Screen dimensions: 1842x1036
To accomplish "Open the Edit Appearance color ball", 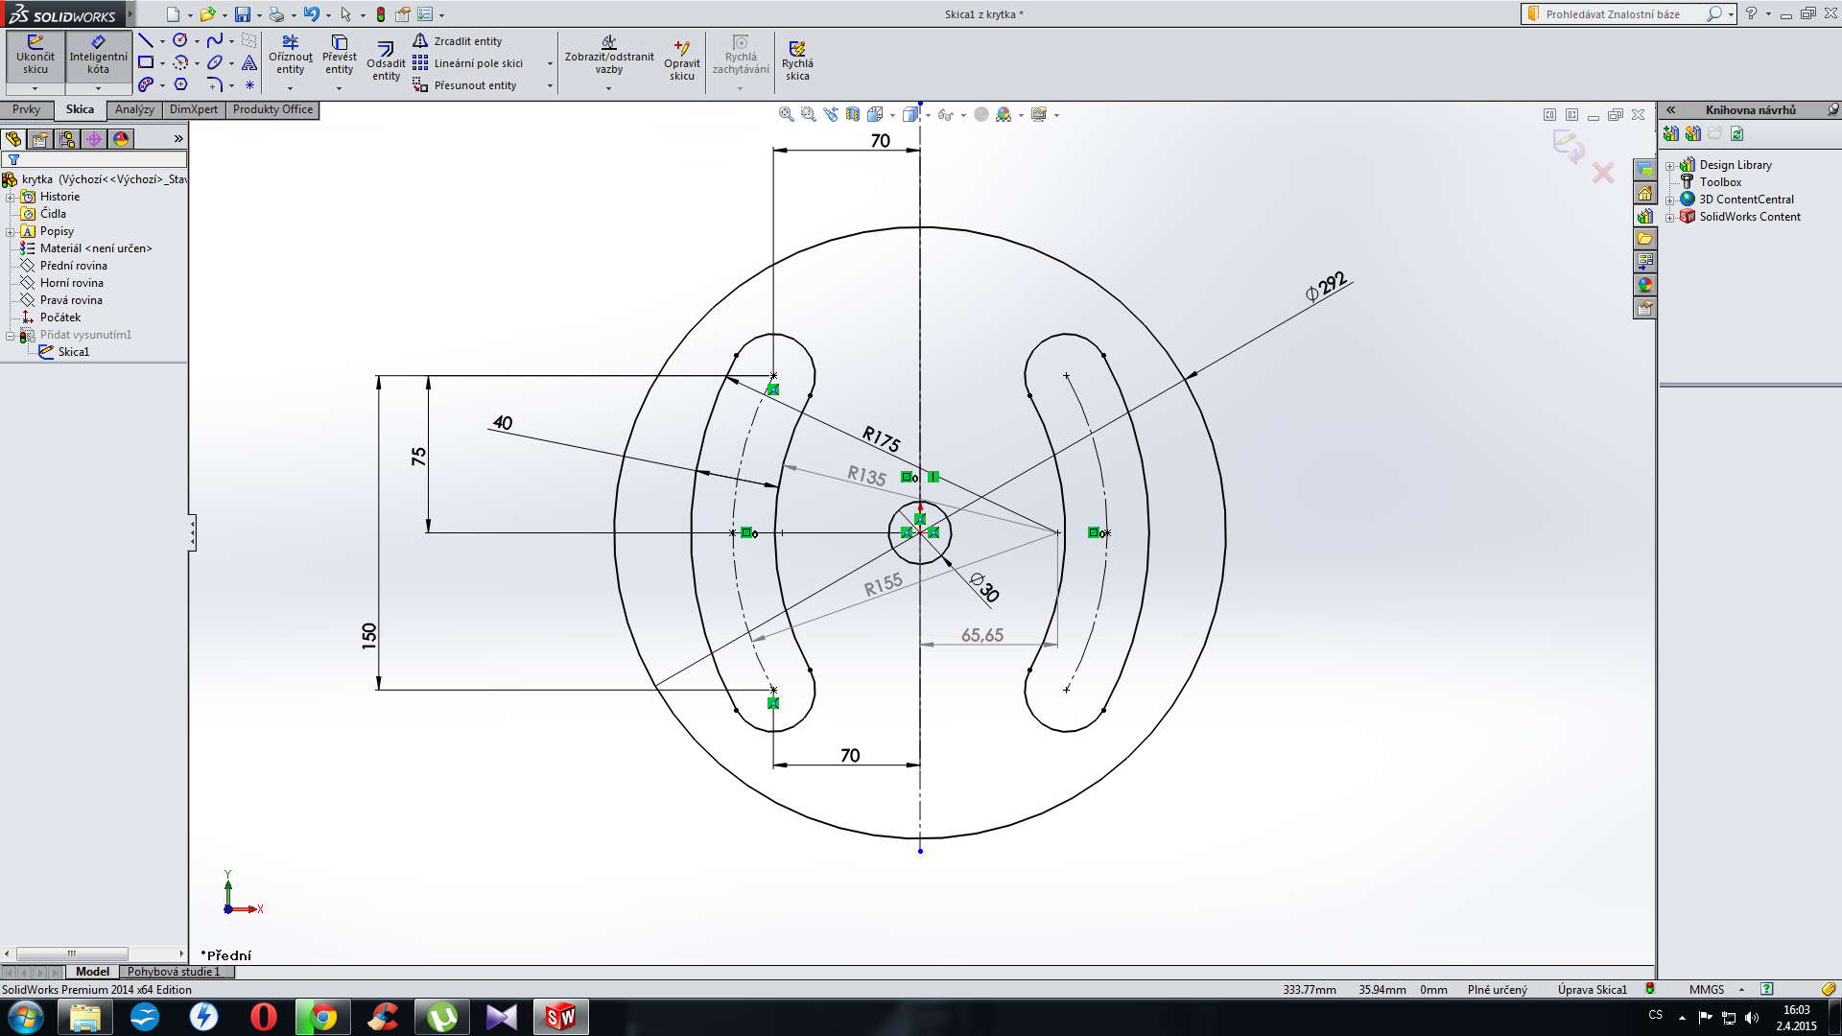I will click(x=981, y=114).
